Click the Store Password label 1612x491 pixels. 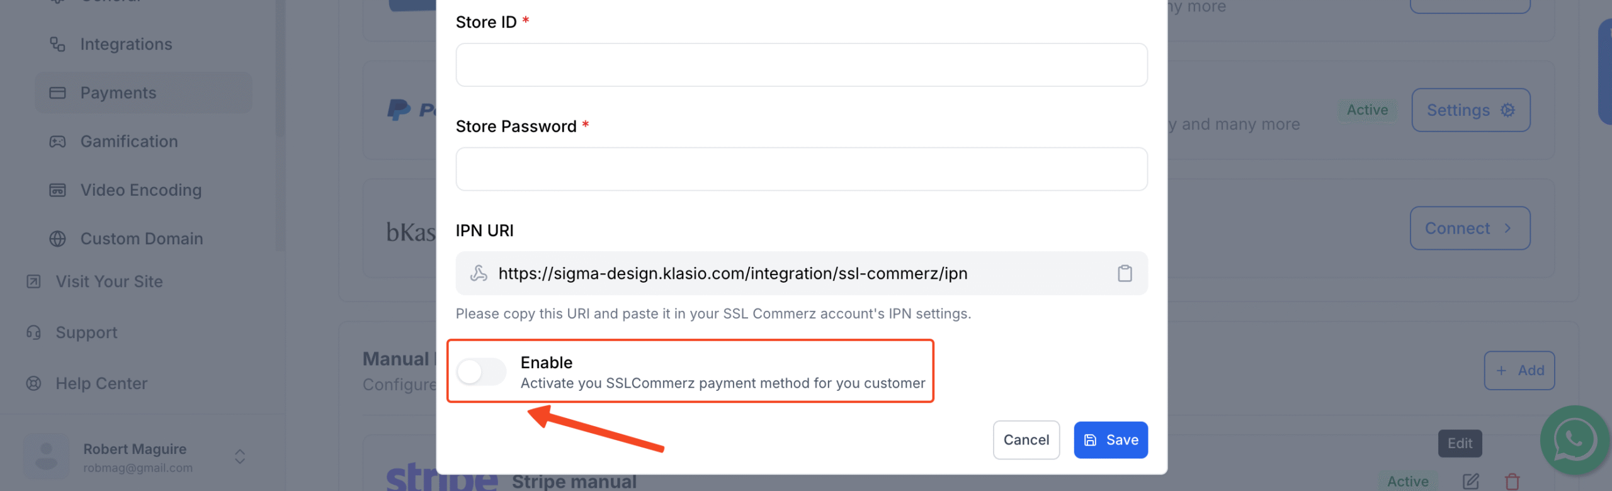pos(516,127)
